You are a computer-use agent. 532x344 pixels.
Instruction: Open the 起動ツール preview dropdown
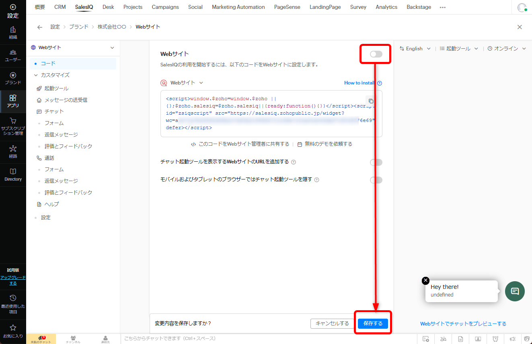tap(459, 48)
